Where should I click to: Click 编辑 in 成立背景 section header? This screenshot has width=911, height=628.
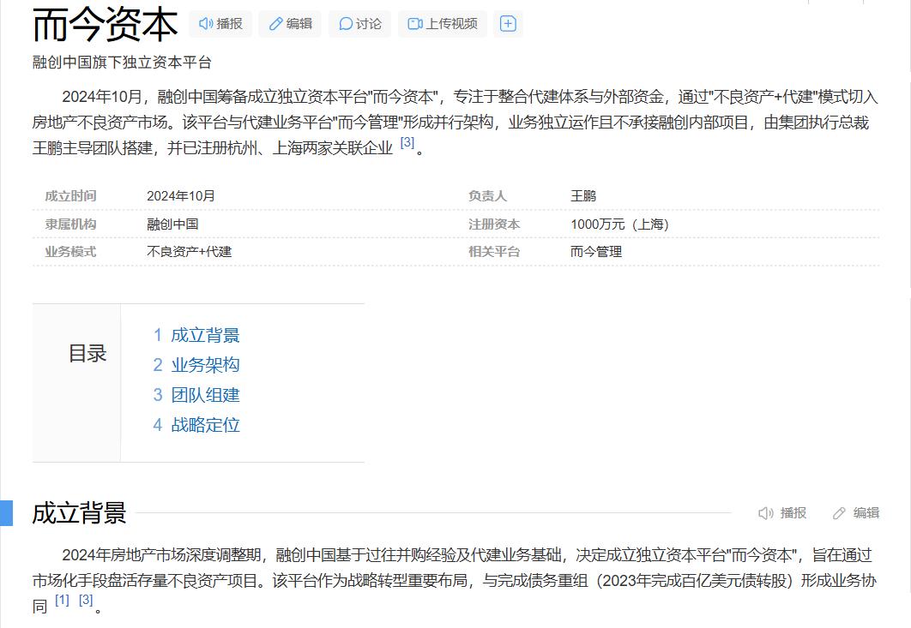coord(856,513)
